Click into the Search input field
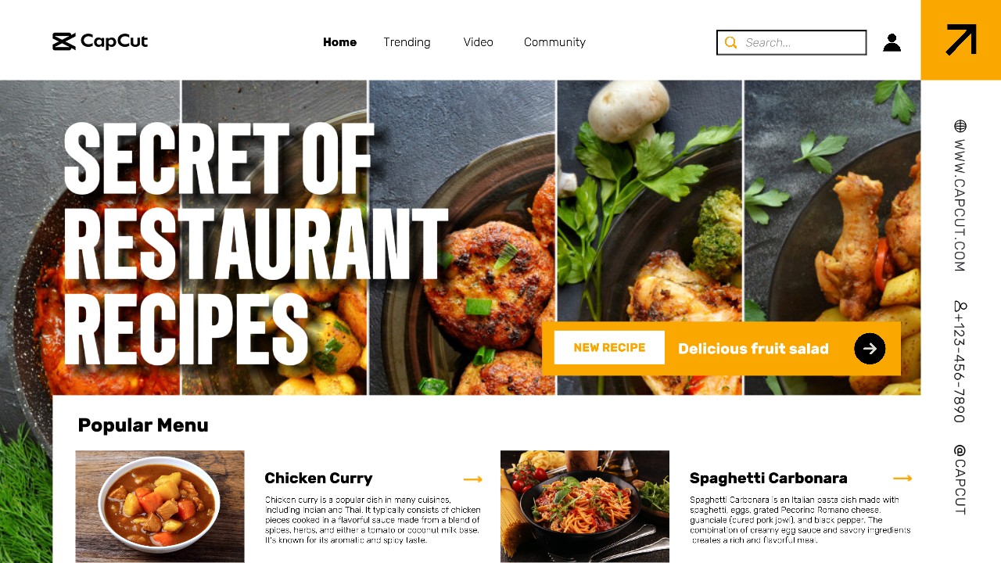This screenshot has width=1001, height=563. pos(791,42)
